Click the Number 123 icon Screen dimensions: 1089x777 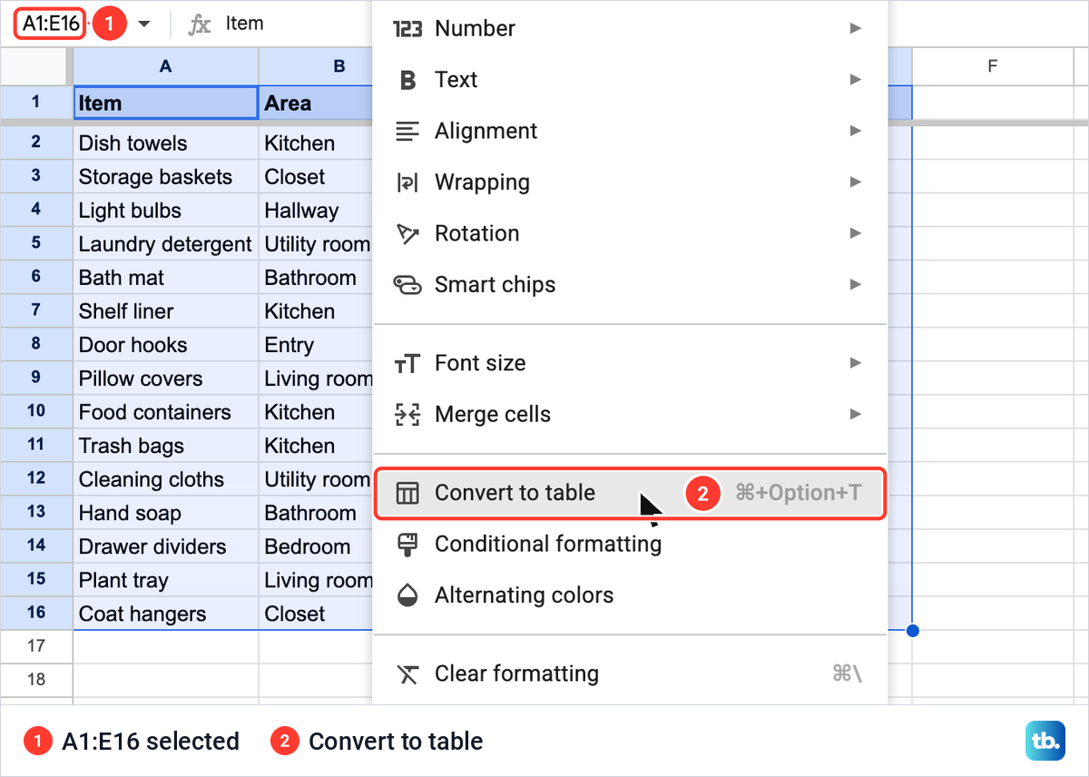click(407, 29)
